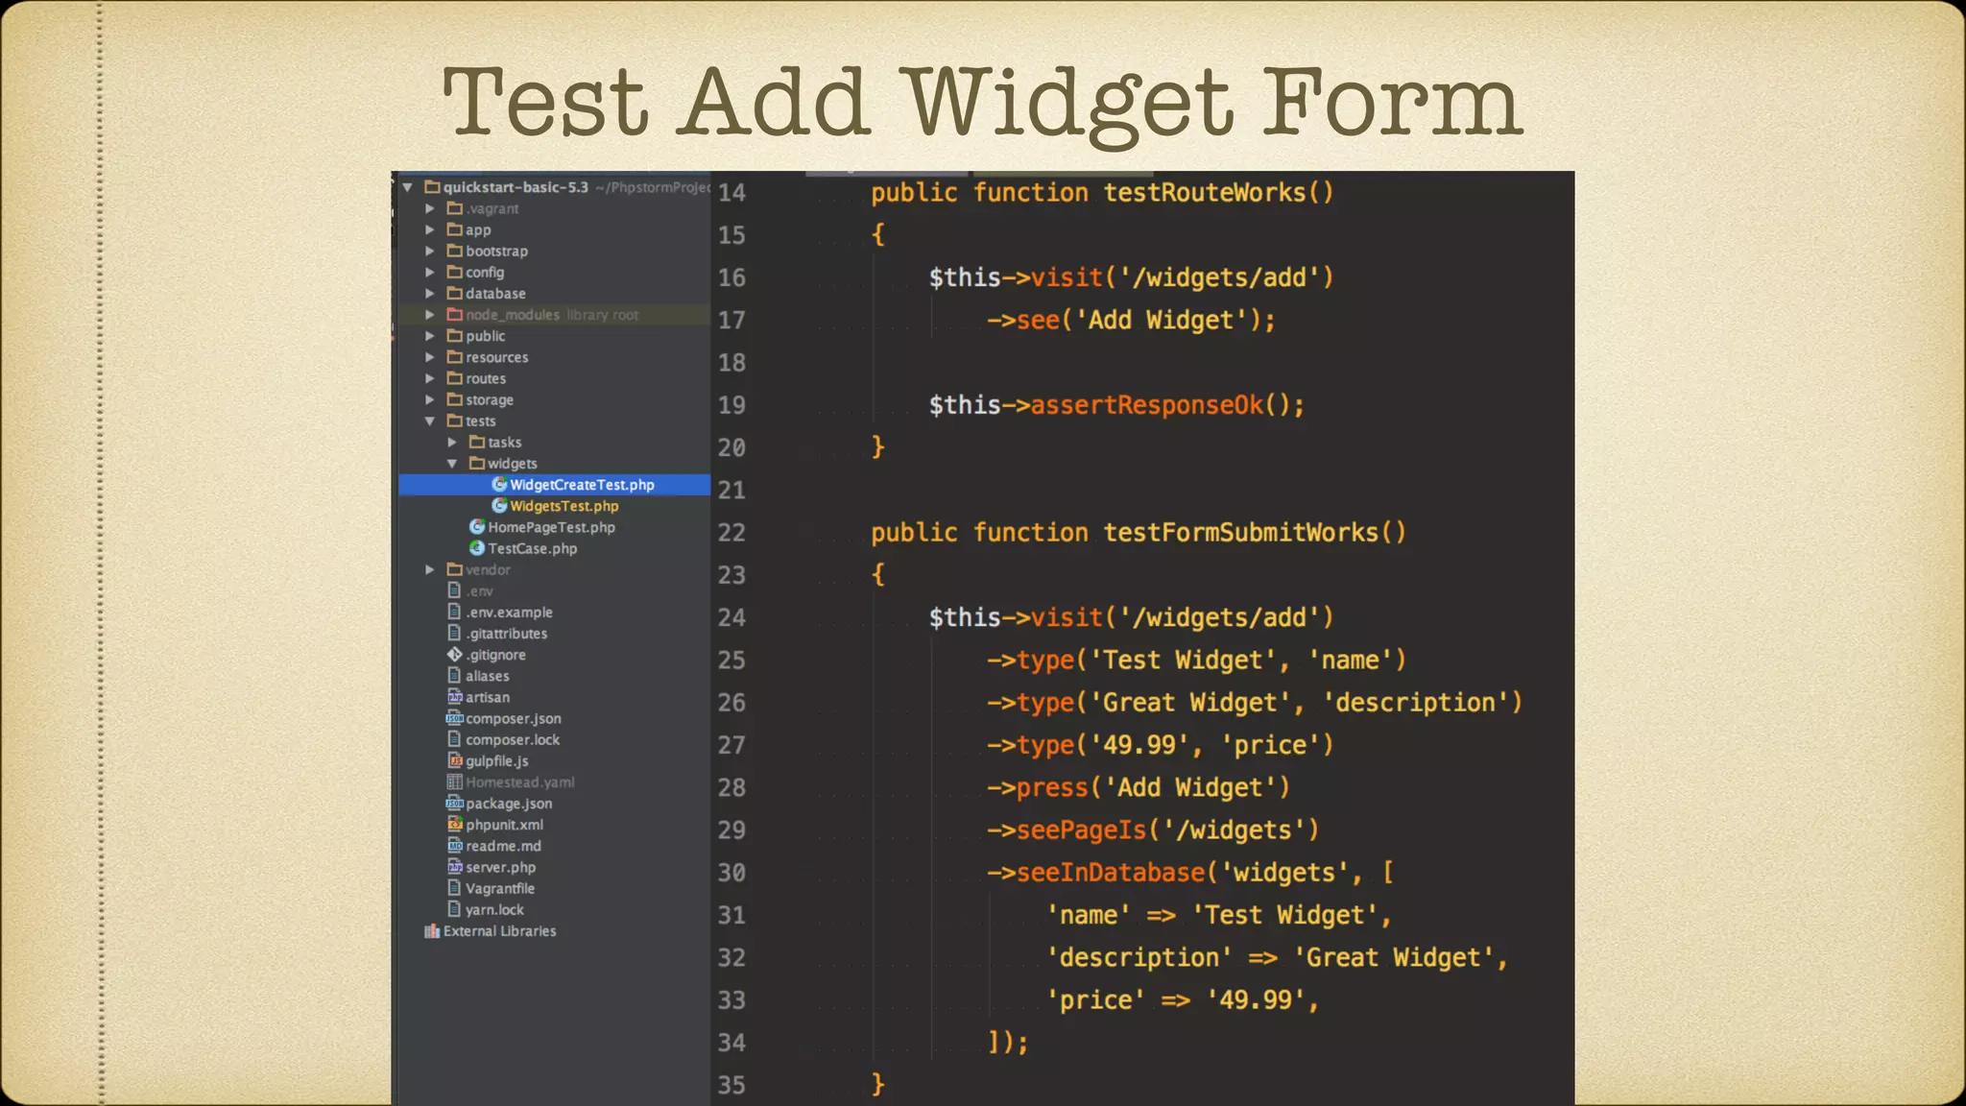The image size is (1966, 1106).
Task: Open WidgetsTest.php from the tree
Action: tap(564, 506)
